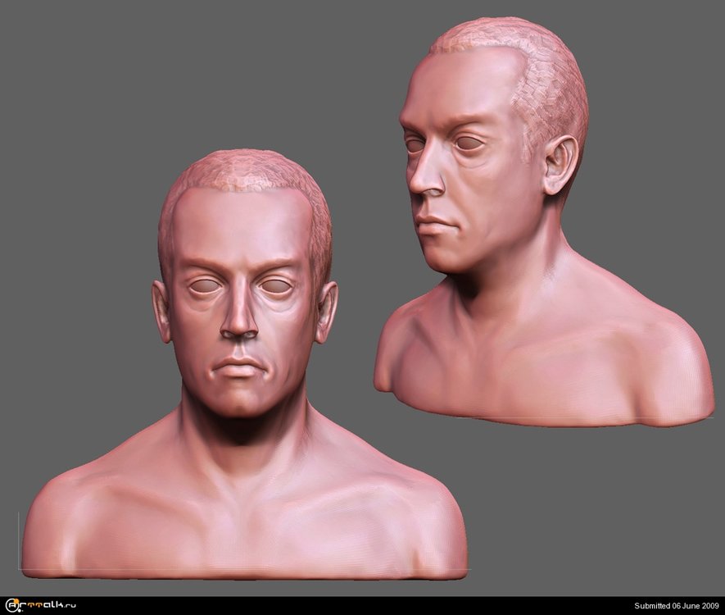
Task: Select the front-facing bust's lips
Action: [240, 367]
